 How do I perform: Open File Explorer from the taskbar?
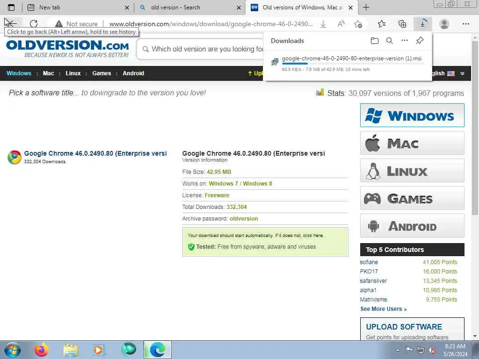tap(71, 350)
